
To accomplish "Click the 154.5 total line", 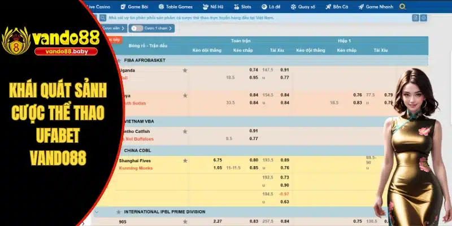I will (x=267, y=95).
